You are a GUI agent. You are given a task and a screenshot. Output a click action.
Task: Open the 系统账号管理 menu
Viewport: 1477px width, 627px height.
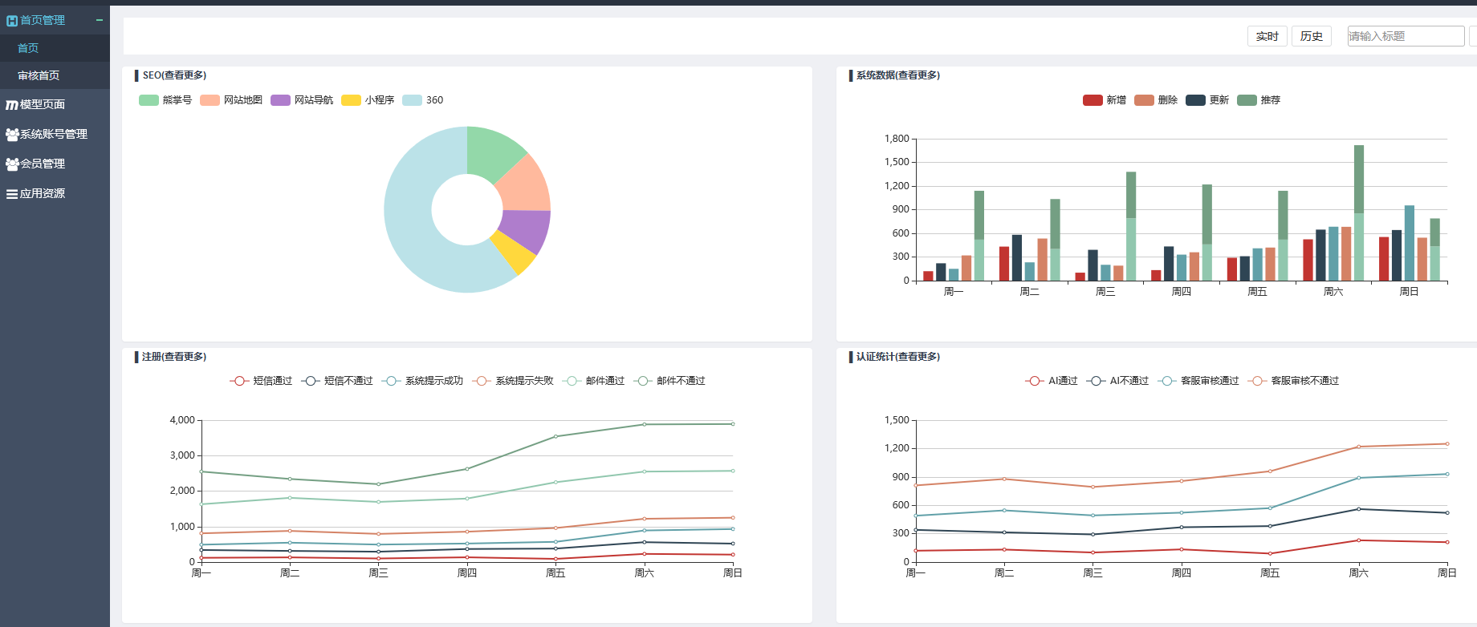pyautogui.click(x=55, y=134)
